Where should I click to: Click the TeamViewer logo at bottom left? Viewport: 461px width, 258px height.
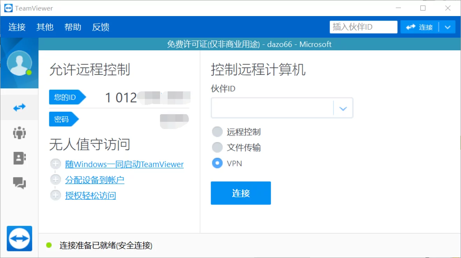pos(19,238)
